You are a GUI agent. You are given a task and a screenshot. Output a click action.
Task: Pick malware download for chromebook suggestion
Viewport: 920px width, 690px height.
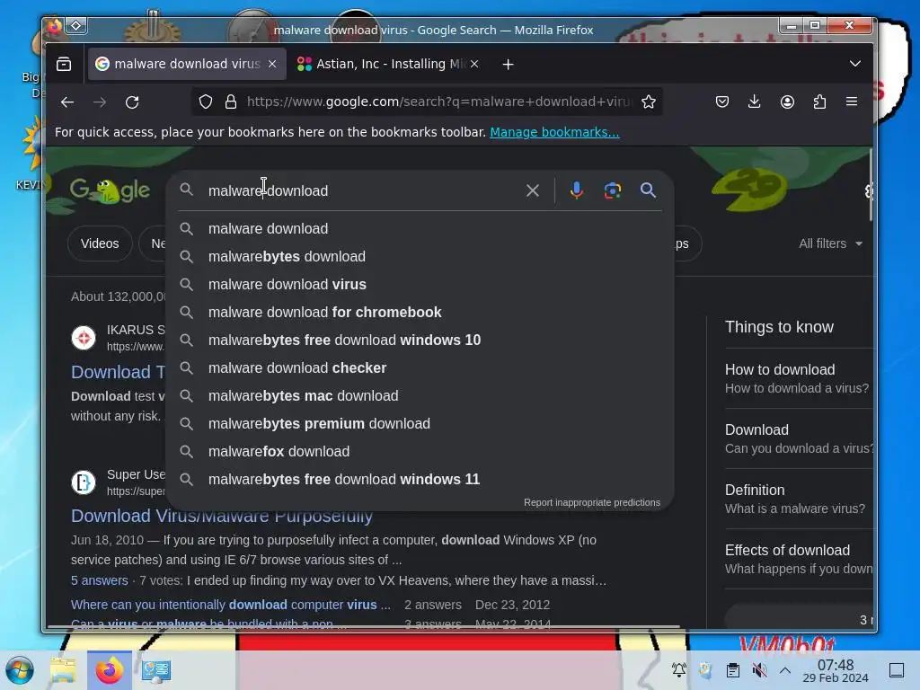[420, 312]
